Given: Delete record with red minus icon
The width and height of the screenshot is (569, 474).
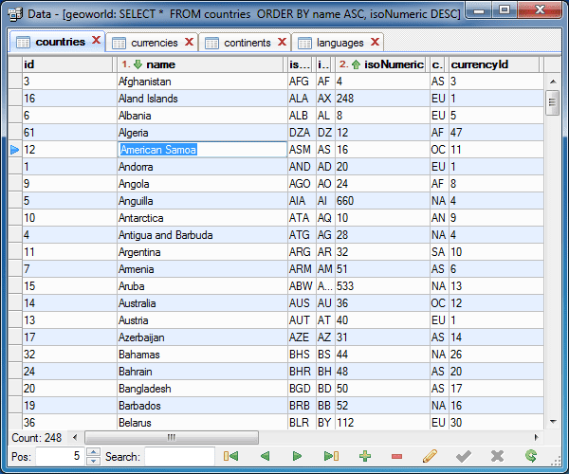Looking at the screenshot, I should point(396,456).
